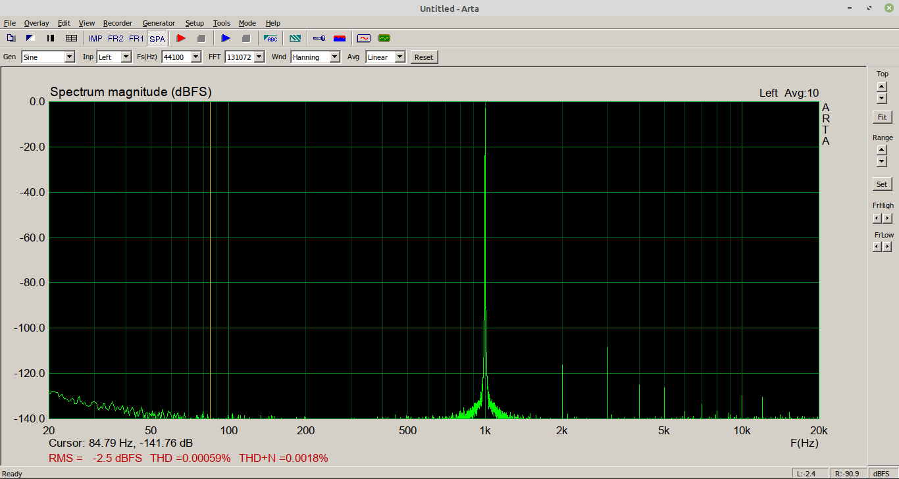Open the Overlay menu
The height and width of the screenshot is (479, 899).
(x=36, y=23)
